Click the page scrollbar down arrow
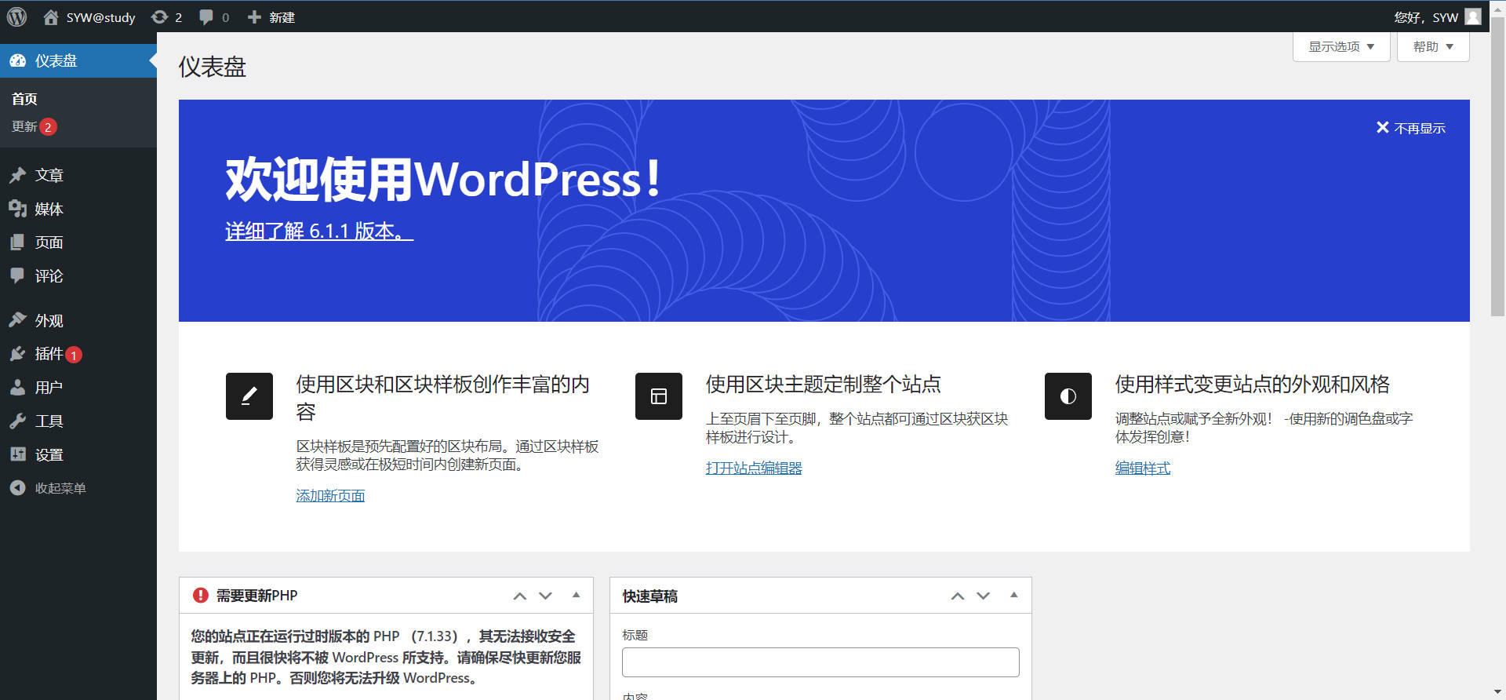Image resolution: width=1506 pixels, height=700 pixels. [x=1497, y=692]
